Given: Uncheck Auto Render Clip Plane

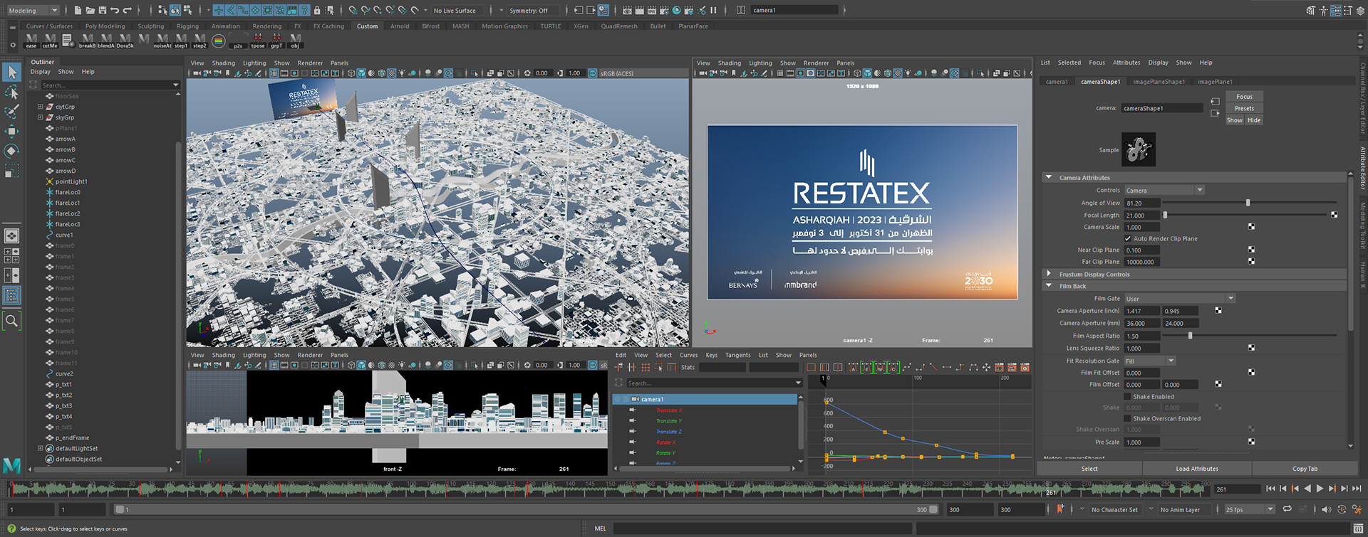Looking at the screenshot, I should [x=1128, y=238].
